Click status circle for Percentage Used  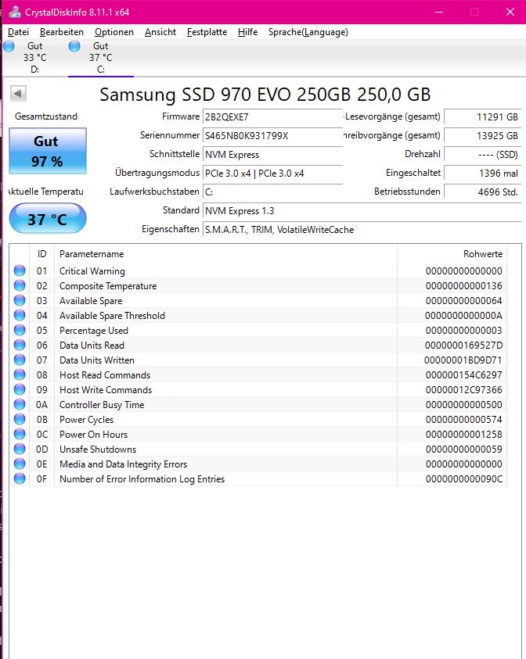tap(20, 330)
